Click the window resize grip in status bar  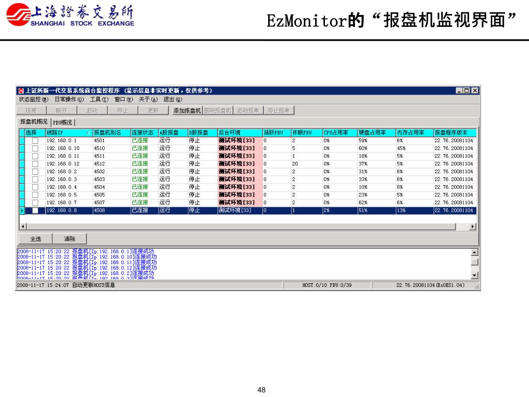477,287
